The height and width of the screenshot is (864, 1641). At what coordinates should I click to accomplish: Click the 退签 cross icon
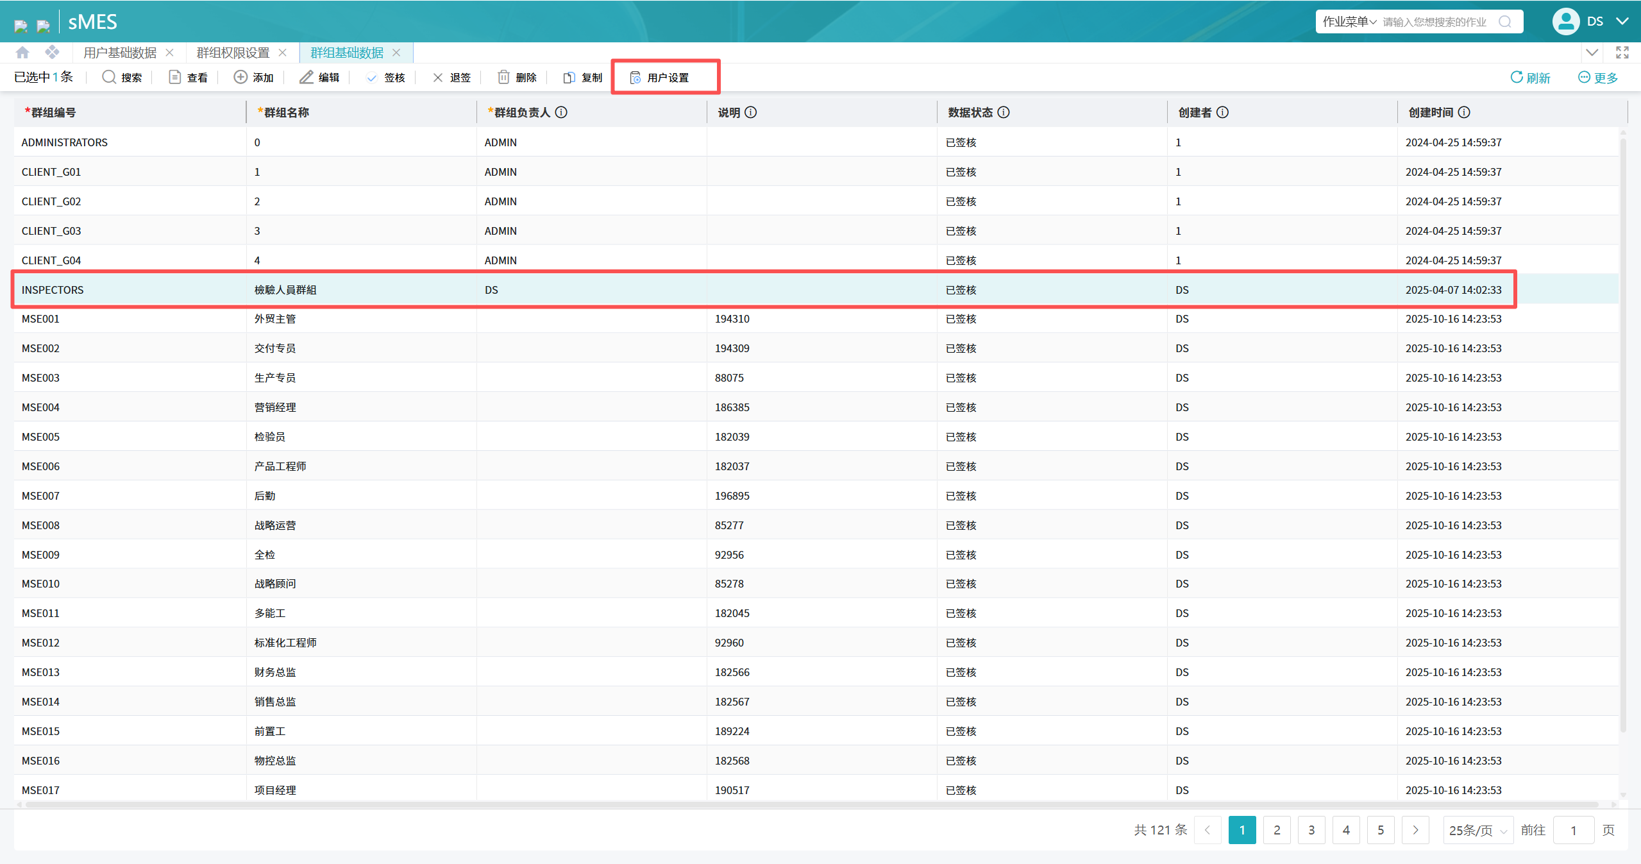(438, 78)
